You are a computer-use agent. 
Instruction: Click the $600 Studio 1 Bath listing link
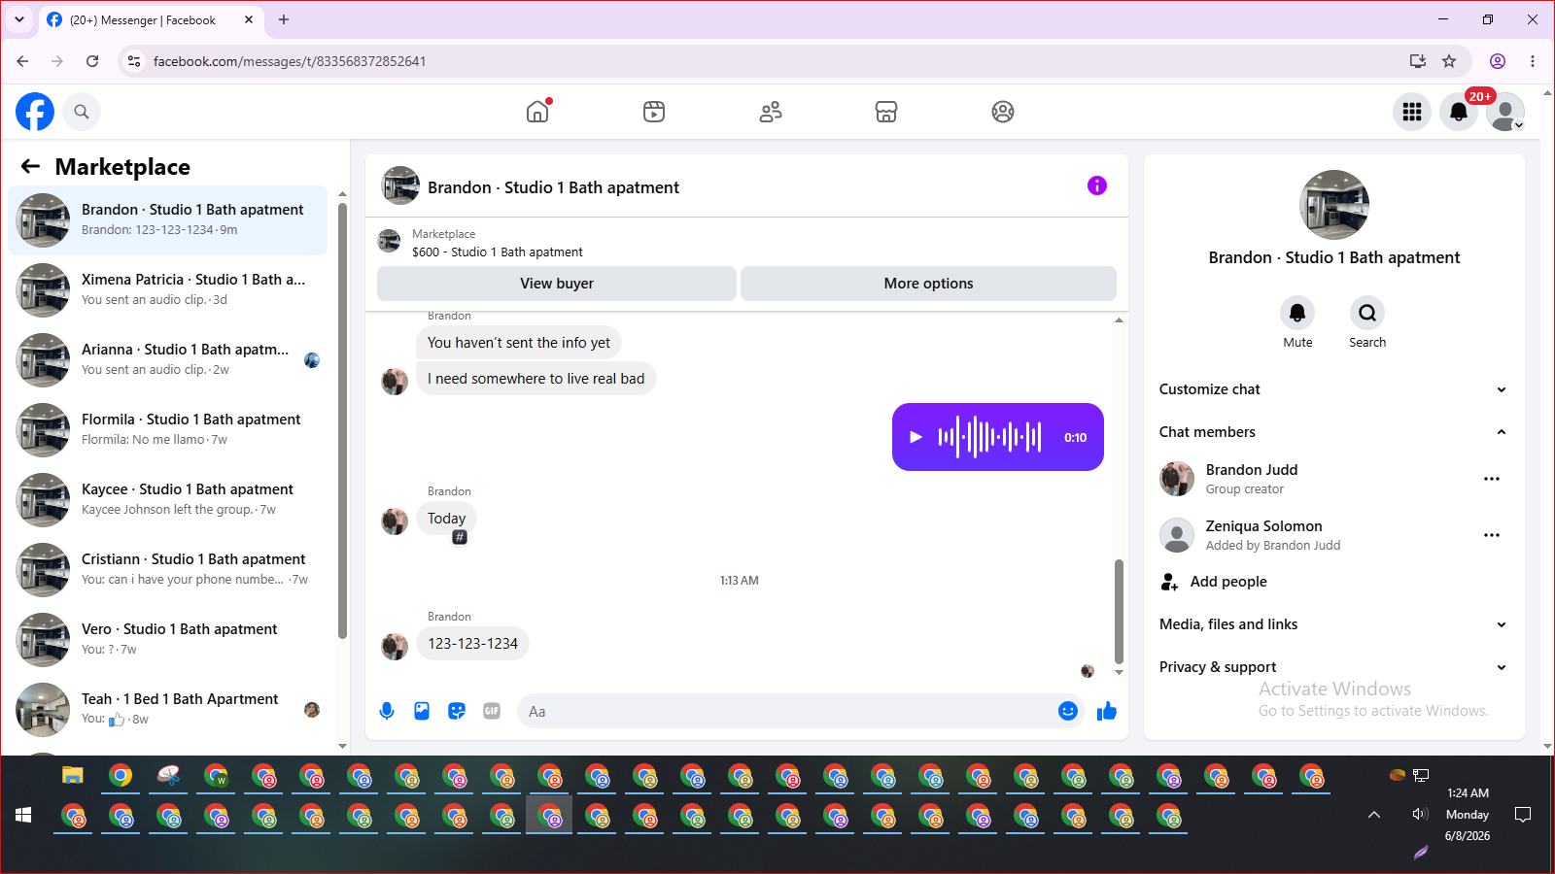coord(498,252)
